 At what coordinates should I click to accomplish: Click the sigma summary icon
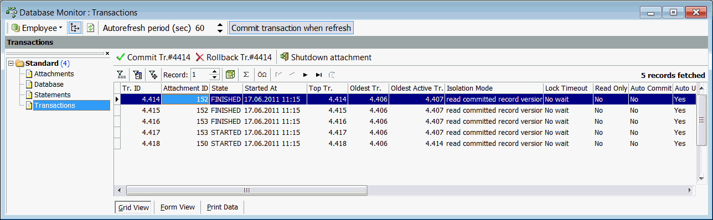click(246, 75)
